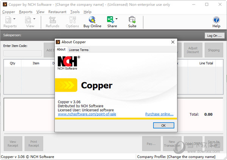Close the About Copper dialog
The image size is (227, 160).
click(173, 42)
